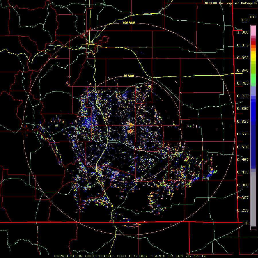Select the 0.733 scale value
The width and height of the screenshot is (258, 258).
(x=243, y=96)
